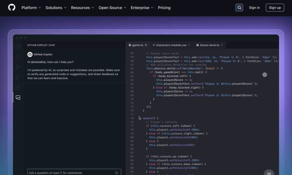The width and height of the screenshot is (292, 175).
Task: Go to the Pricing page link
Action: (164, 8)
